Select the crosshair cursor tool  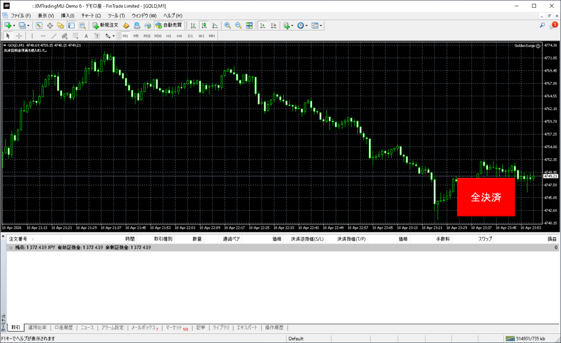[19, 36]
